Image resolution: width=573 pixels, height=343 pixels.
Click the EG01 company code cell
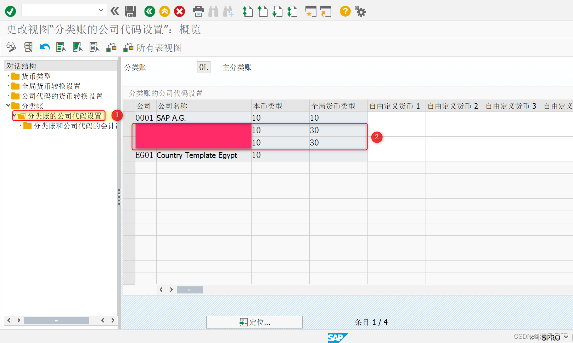[x=146, y=155]
